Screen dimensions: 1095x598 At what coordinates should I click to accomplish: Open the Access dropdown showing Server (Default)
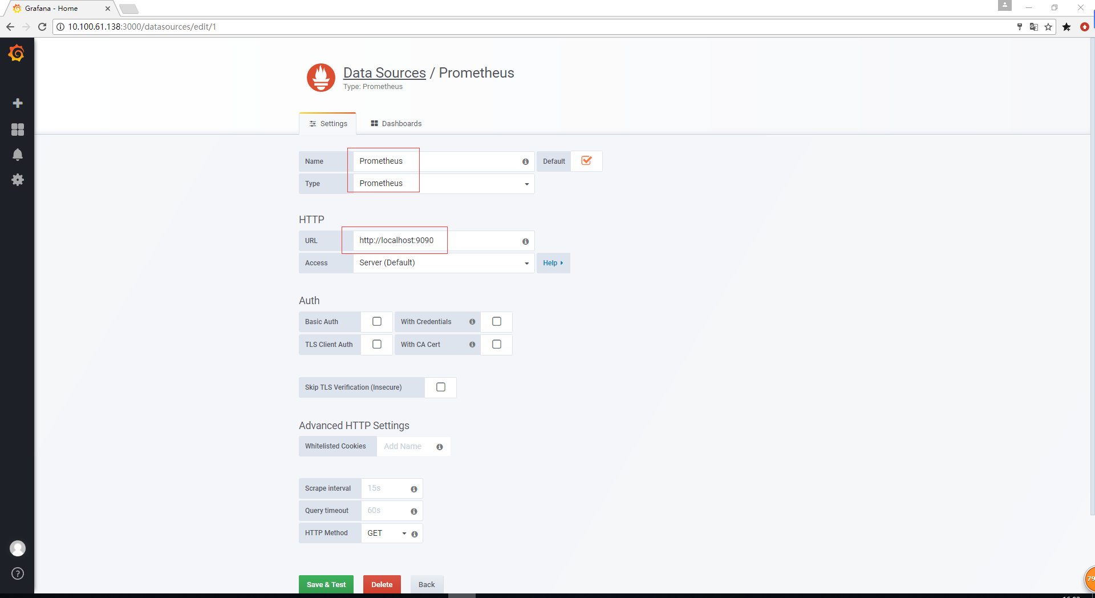click(x=444, y=263)
